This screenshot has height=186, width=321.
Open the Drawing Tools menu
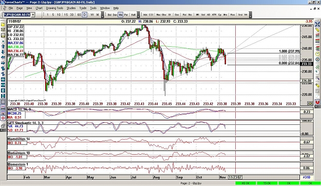pos(54,8)
